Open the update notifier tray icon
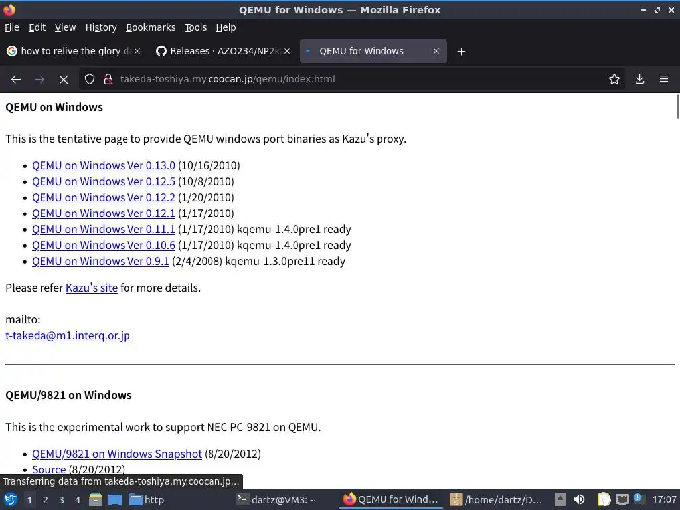 tap(639, 499)
